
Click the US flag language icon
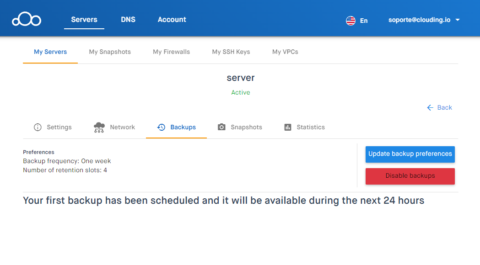(x=351, y=21)
